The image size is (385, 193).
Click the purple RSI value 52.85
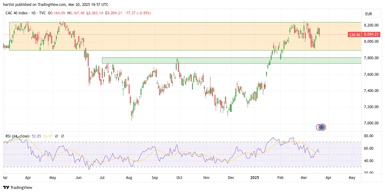36,136
